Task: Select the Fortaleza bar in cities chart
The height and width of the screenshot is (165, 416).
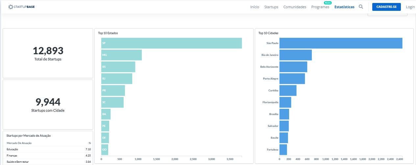Action: coord(283,150)
